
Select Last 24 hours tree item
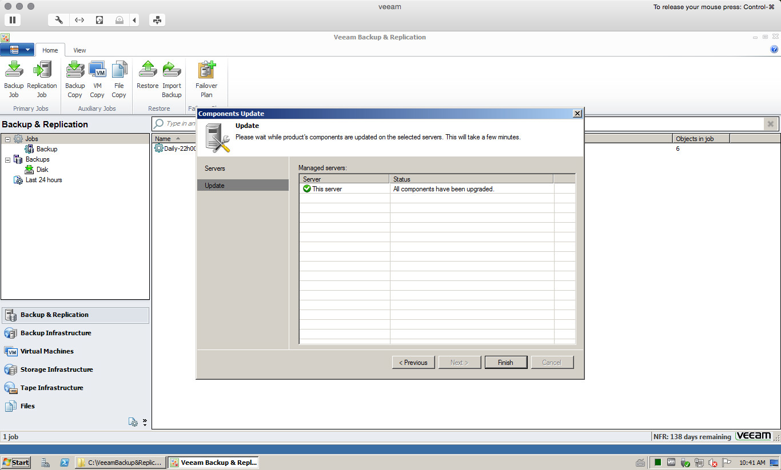coord(43,180)
